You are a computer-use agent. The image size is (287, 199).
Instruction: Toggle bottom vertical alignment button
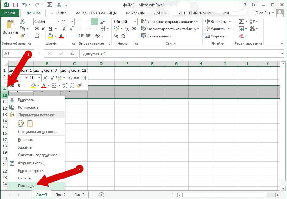95,22
